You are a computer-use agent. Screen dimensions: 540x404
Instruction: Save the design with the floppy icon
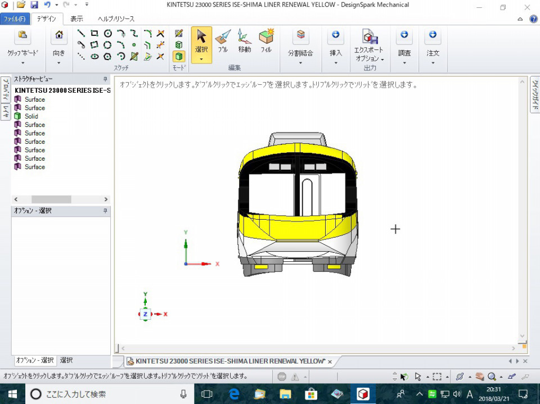click(34, 5)
